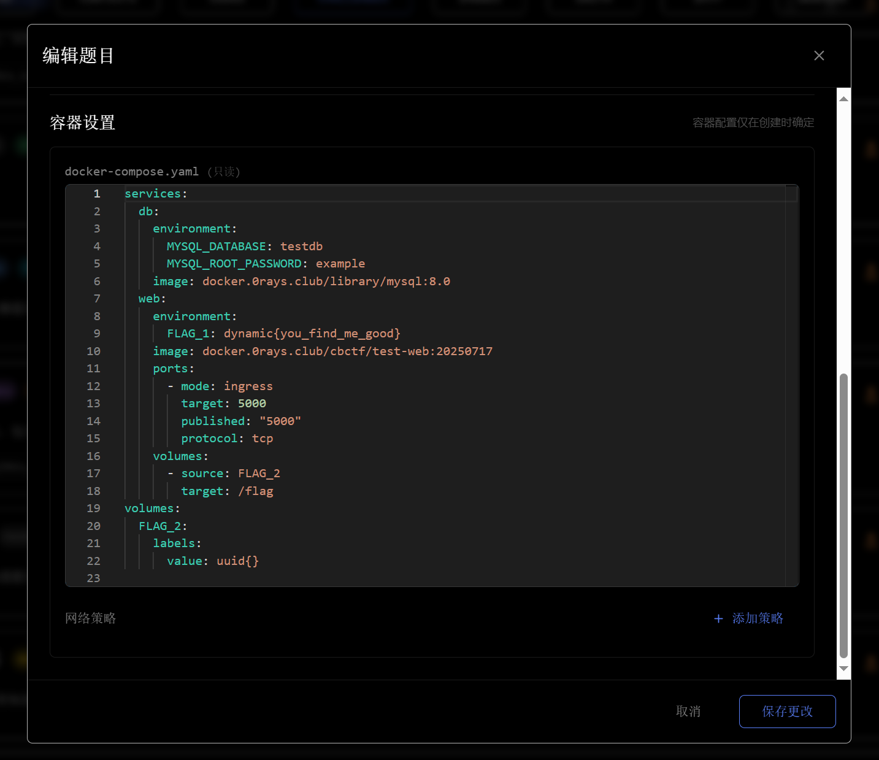This screenshot has width=879, height=760.
Task: Click the uuid{} value on line 22
Action: [237, 561]
